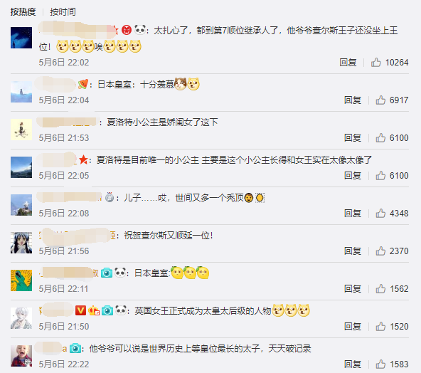
Task: Click the watermelon badge icon
Action: coord(83,85)
